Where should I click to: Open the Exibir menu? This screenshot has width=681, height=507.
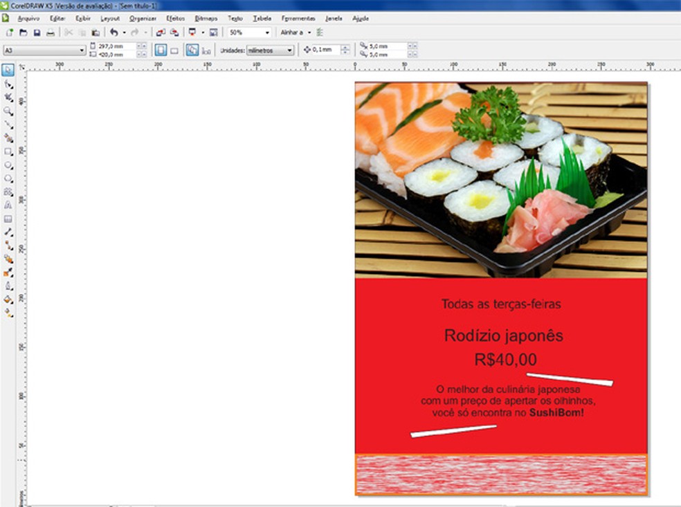coord(83,19)
